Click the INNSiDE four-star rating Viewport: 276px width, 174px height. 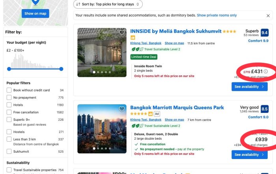coord(229,32)
